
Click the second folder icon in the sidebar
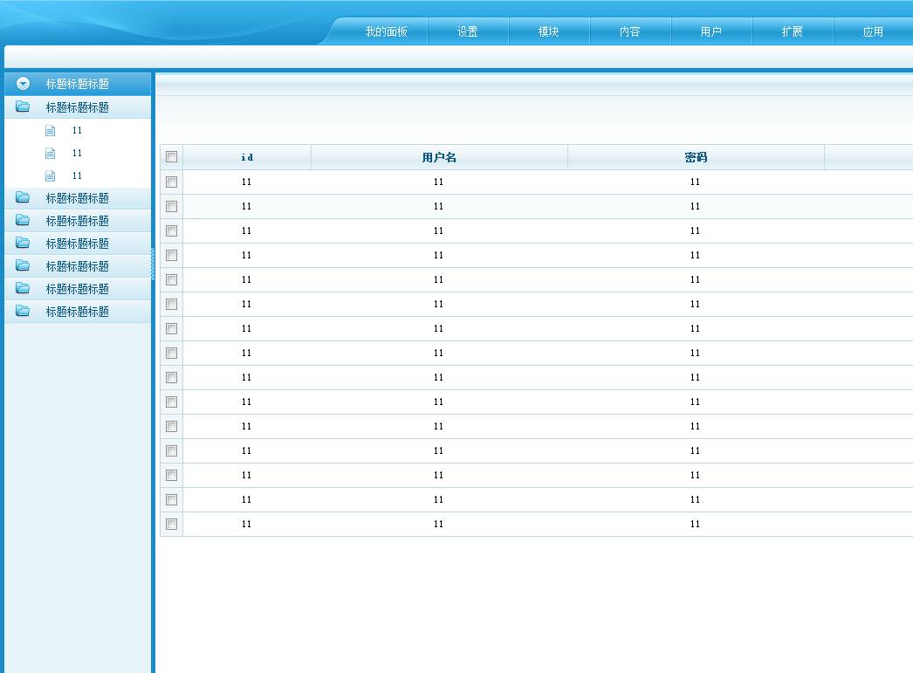(x=23, y=198)
